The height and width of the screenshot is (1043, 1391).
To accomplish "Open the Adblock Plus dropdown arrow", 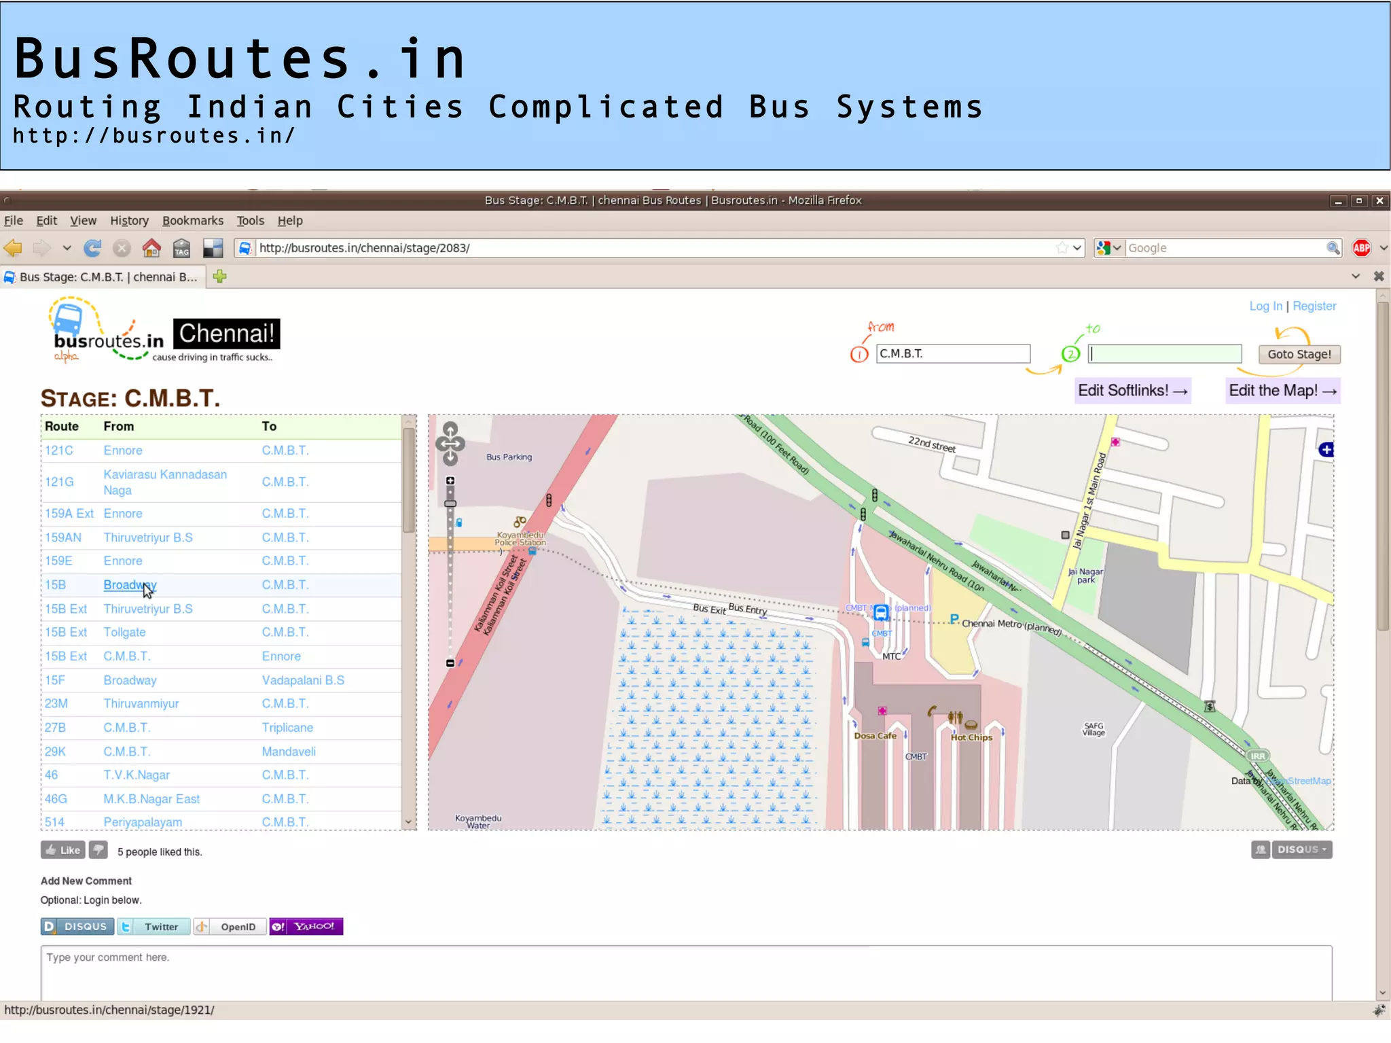I will pos(1384,248).
